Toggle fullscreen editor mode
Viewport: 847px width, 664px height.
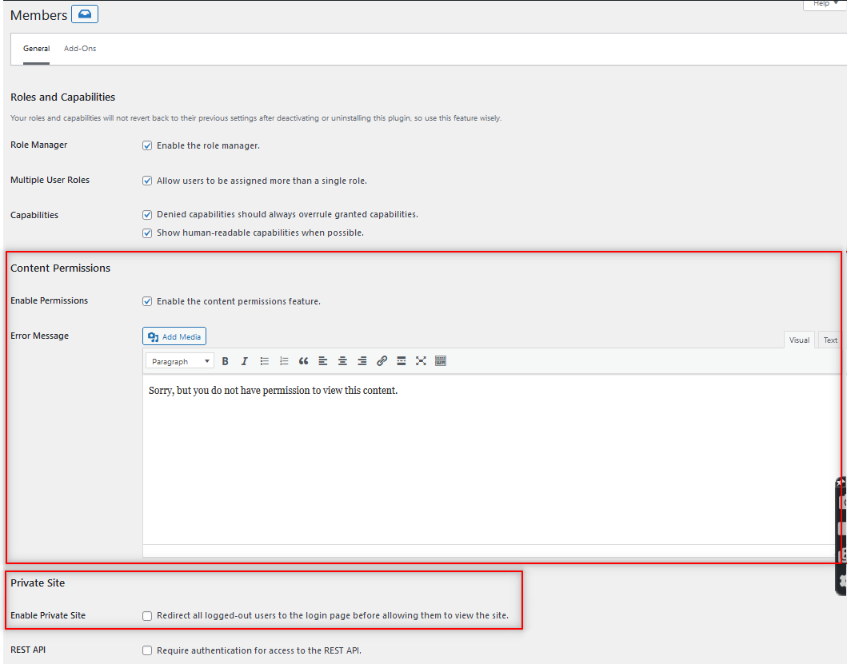pyautogui.click(x=421, y=361)
